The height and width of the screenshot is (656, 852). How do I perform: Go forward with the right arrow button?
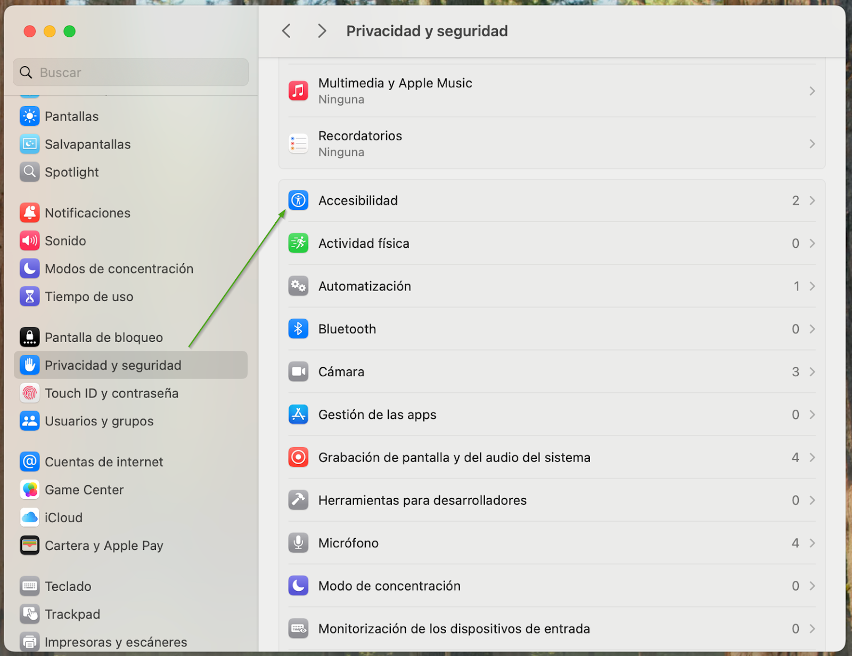click(322, 31)
